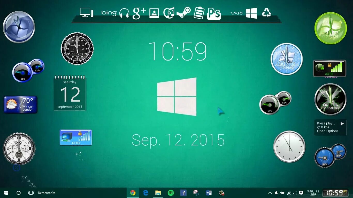
Task: Open the headphones icon in the dock
Action: click(124, 13)
